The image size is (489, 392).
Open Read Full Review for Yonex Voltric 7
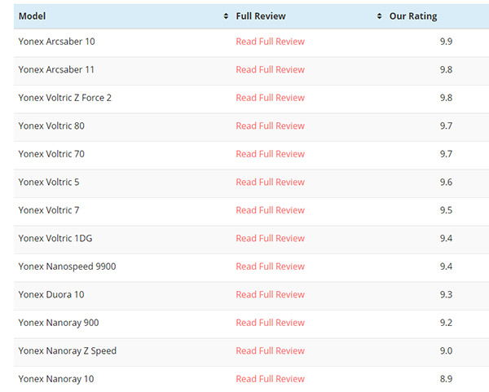point(270,210)
